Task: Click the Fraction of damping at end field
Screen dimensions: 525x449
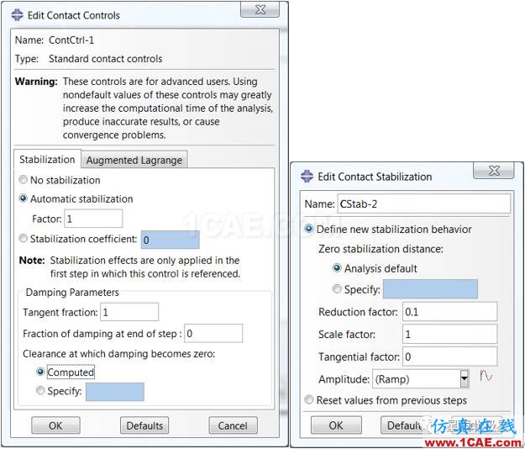Action: tap(213, 333)
